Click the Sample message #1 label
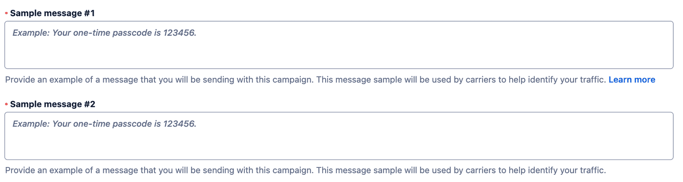 pyautogui.click(x=53, y=13)
